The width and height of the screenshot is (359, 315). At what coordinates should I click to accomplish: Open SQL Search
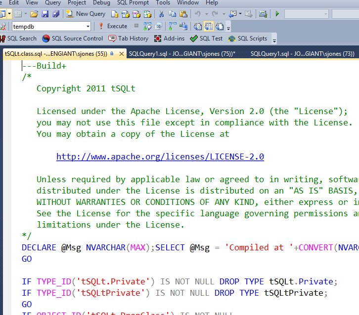pyautogui.click(x=18, y=39)
